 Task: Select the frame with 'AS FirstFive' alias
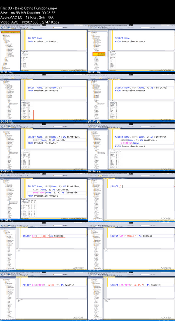tap(131, 98)
